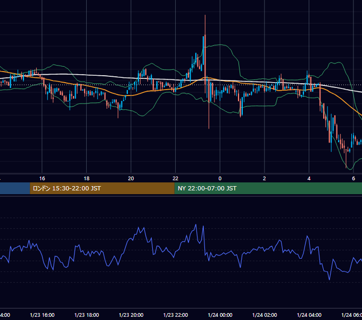Click the 1/23 22:00 date label
362x320 pixels.
176,315
